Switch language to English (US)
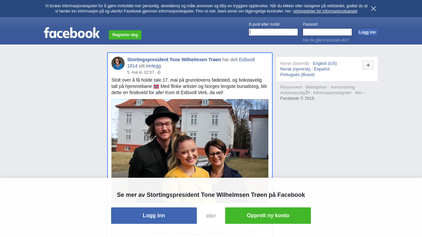This screenshot has width=422, height=237. 325,63
